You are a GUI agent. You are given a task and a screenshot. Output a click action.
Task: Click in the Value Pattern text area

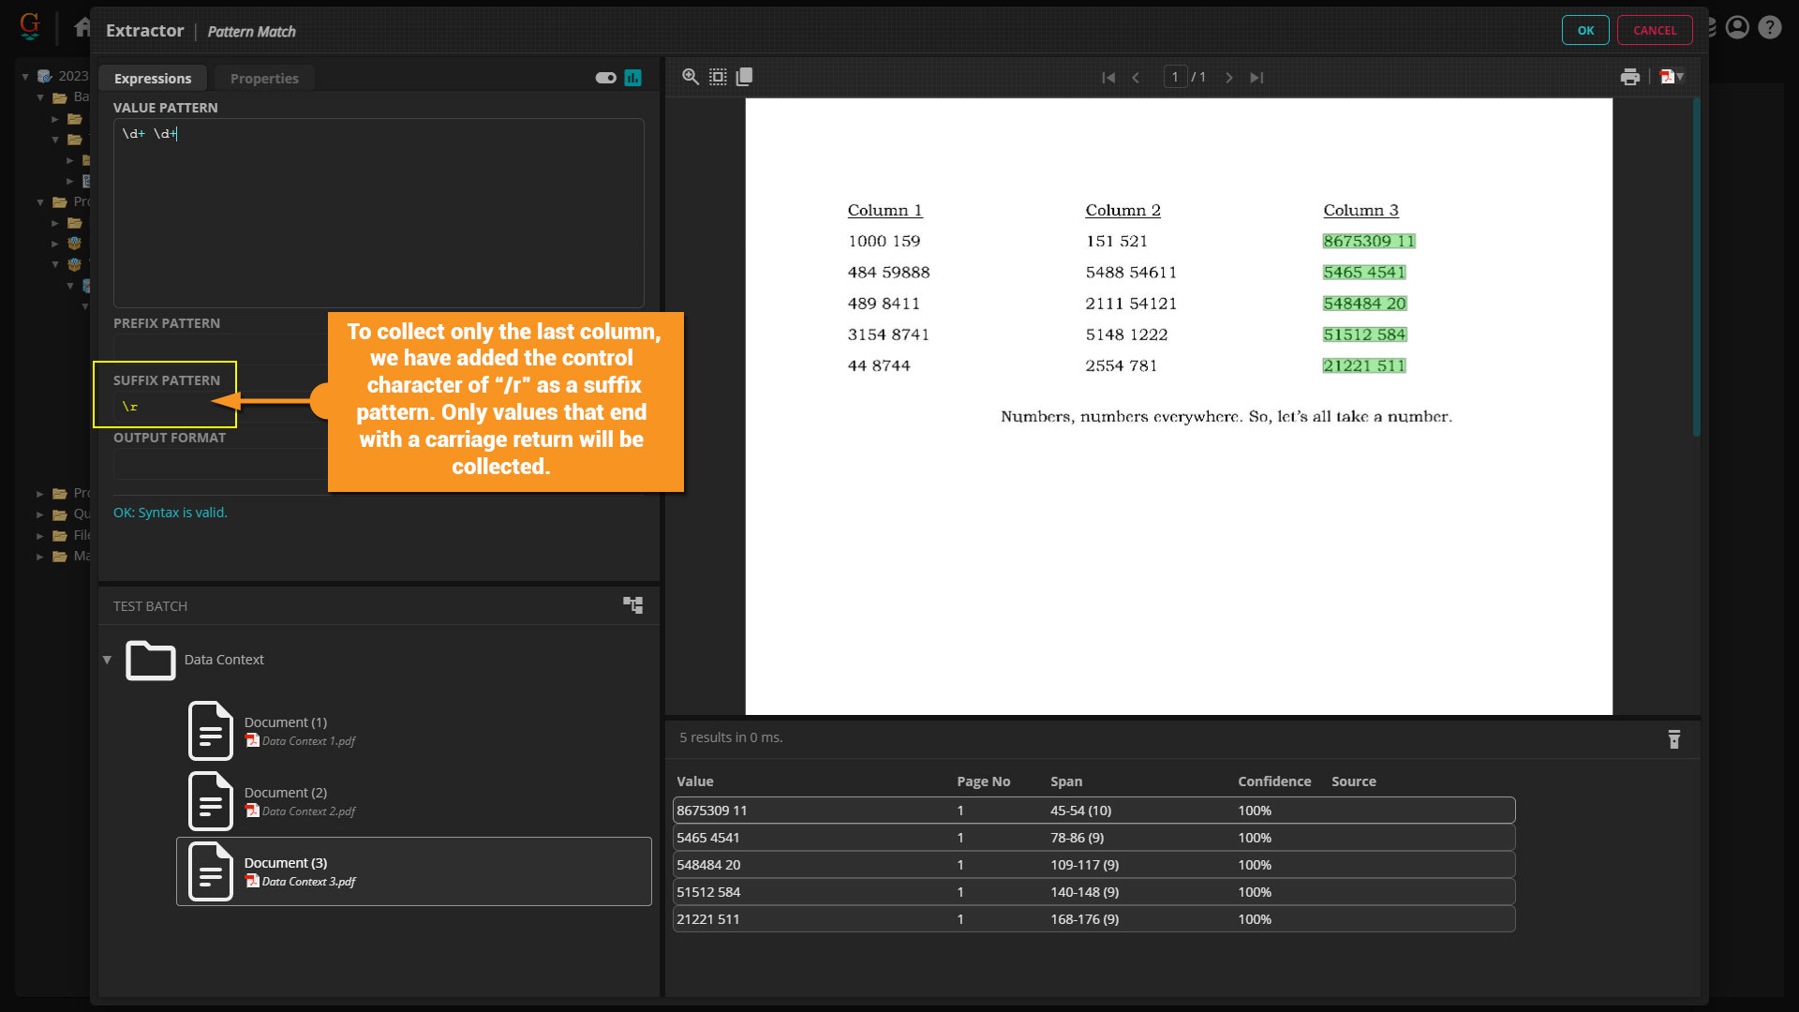pos(379,213)
